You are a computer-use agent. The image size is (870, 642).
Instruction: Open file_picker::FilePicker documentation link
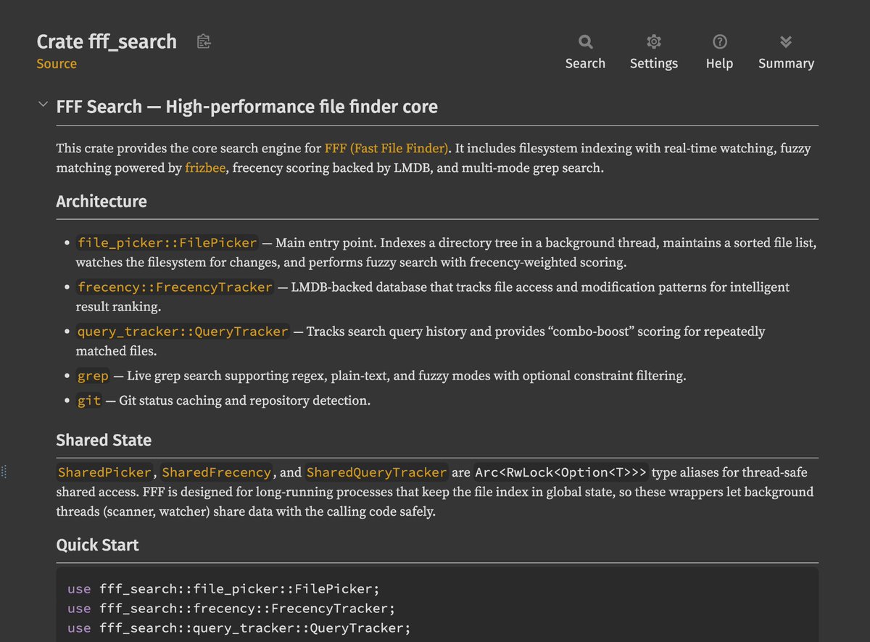[x=167, y=243]
